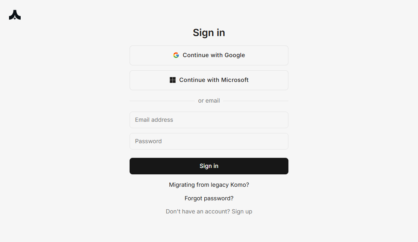Follow the Sign up link
This screenshot has width=418, height=242.
242,212
